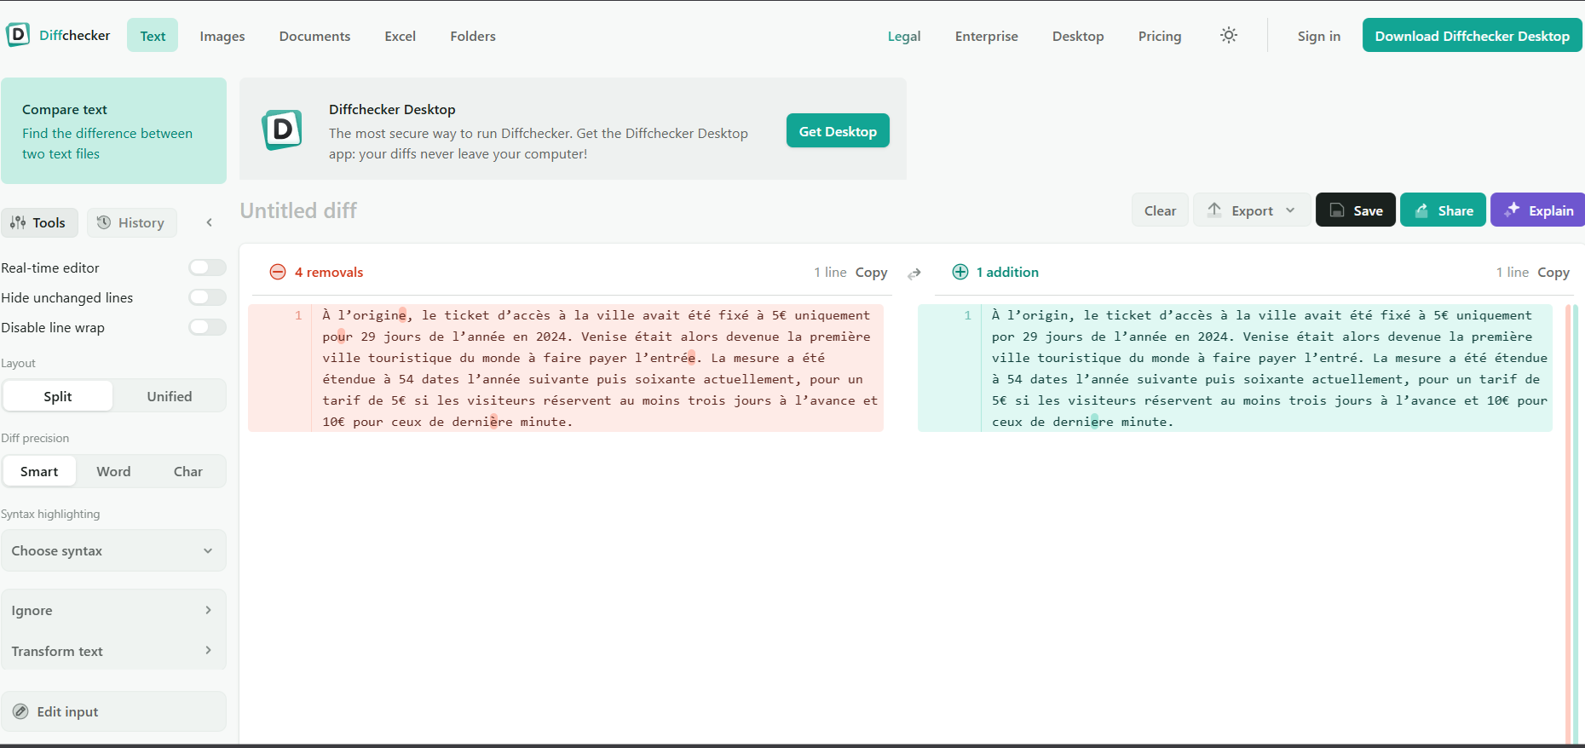
Task: Click the Diffchecker logo icon
Action: coord(18,35)
